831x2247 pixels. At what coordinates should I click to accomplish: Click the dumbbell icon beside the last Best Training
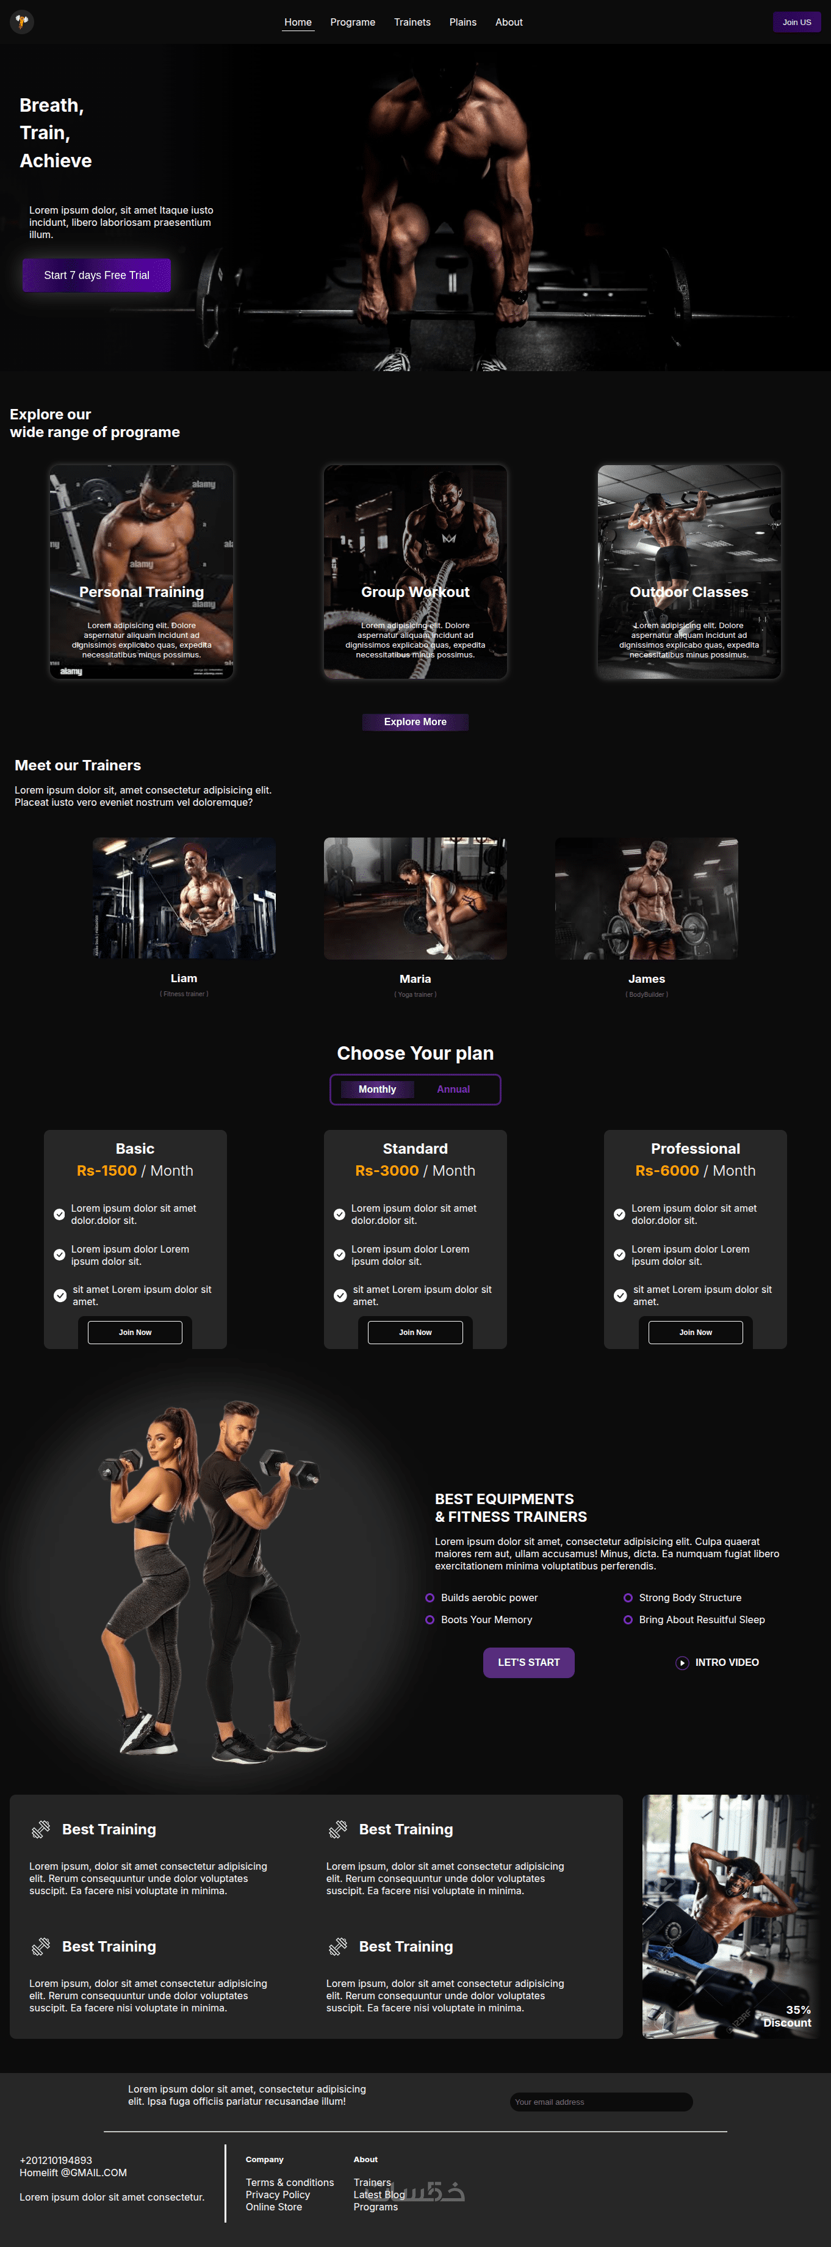pos(337,1946)
